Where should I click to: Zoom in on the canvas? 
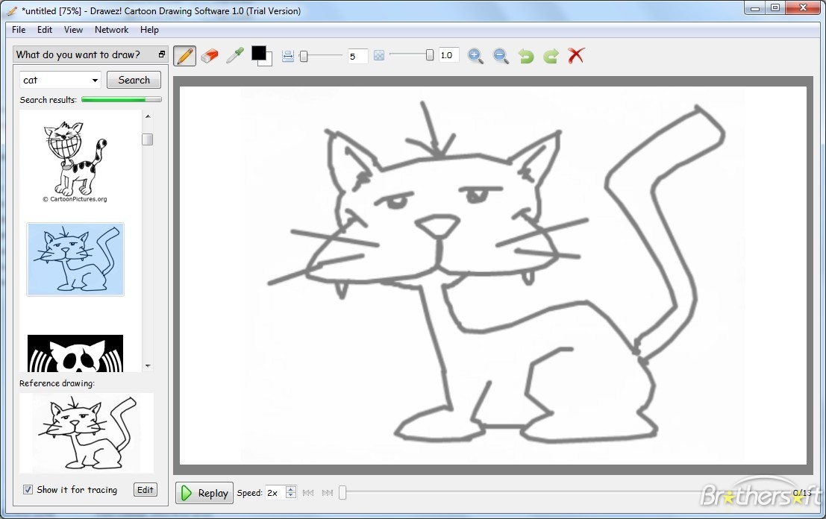476,55
